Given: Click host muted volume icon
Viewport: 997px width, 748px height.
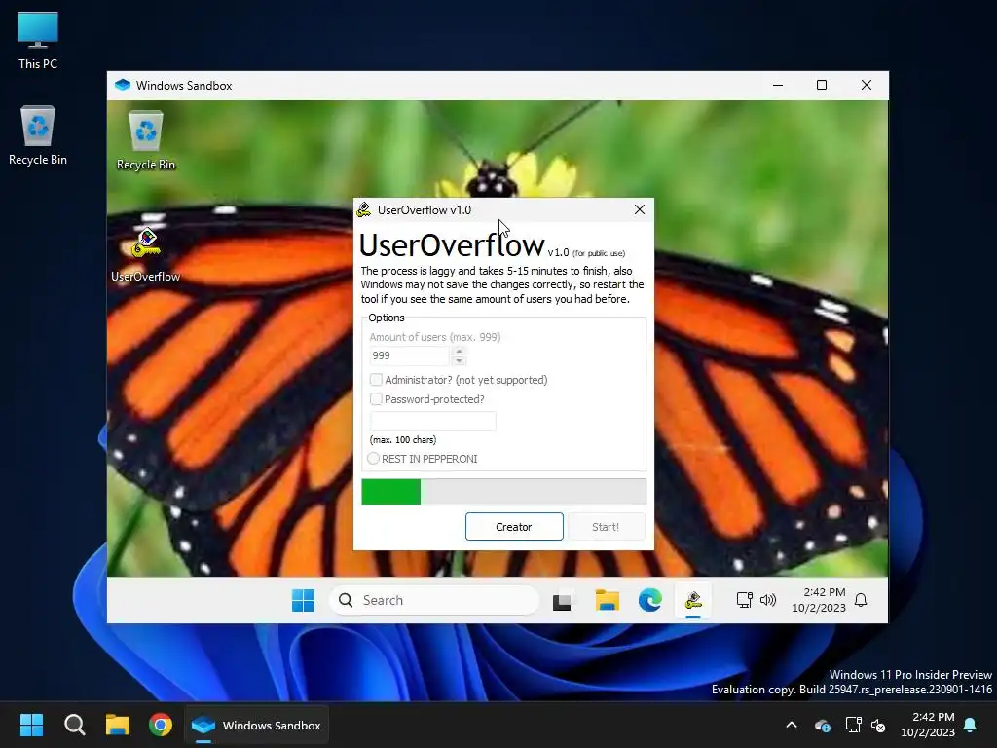Looking at the screenshot, I should pyautogui.click(x=878, y=725).
